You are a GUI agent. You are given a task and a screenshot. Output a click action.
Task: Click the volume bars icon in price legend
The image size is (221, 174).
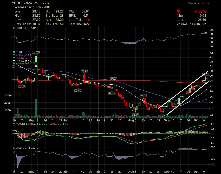pyautogui.click(x=14, y=63)
